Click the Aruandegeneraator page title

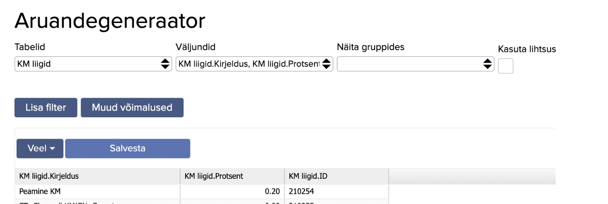[110, 20]
